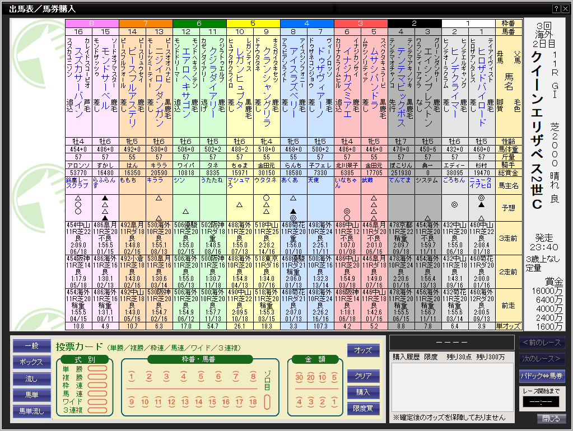Click the green frame 6 header
Viewport: 573px width, 431px height.
pyautogui.click(x=199, y=24)
